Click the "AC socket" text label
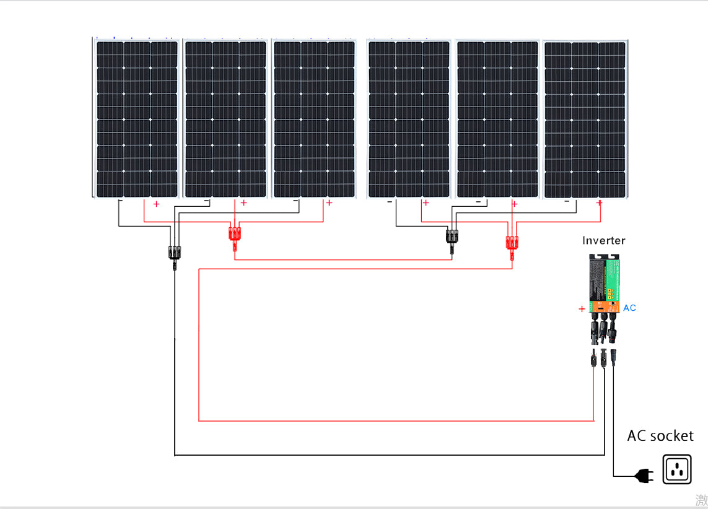The width and height of the screenshot is (708, 509). (x=660, y=436)
